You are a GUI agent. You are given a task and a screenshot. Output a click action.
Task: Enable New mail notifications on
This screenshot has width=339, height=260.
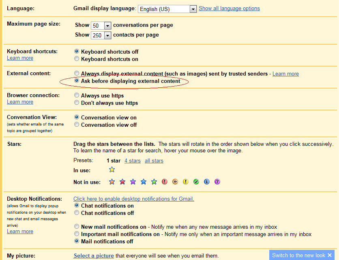77,227
